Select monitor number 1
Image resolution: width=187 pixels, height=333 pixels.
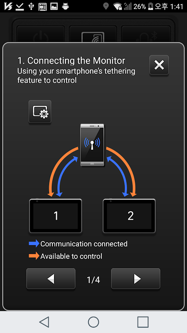point(56,216)
